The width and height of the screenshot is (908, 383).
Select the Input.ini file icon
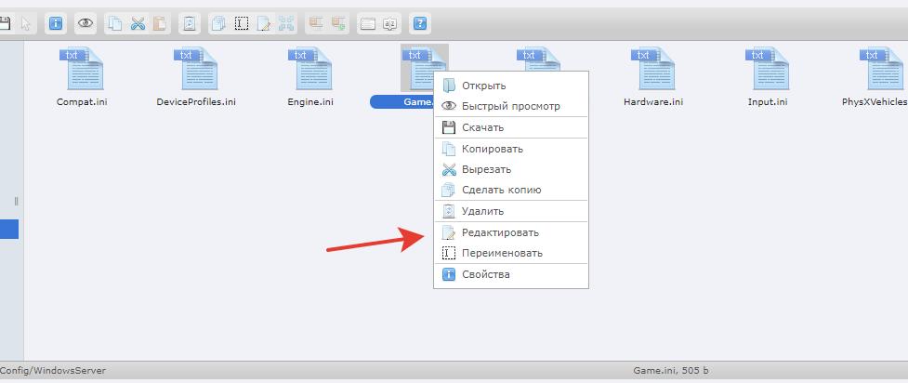[x=768, y=69]
